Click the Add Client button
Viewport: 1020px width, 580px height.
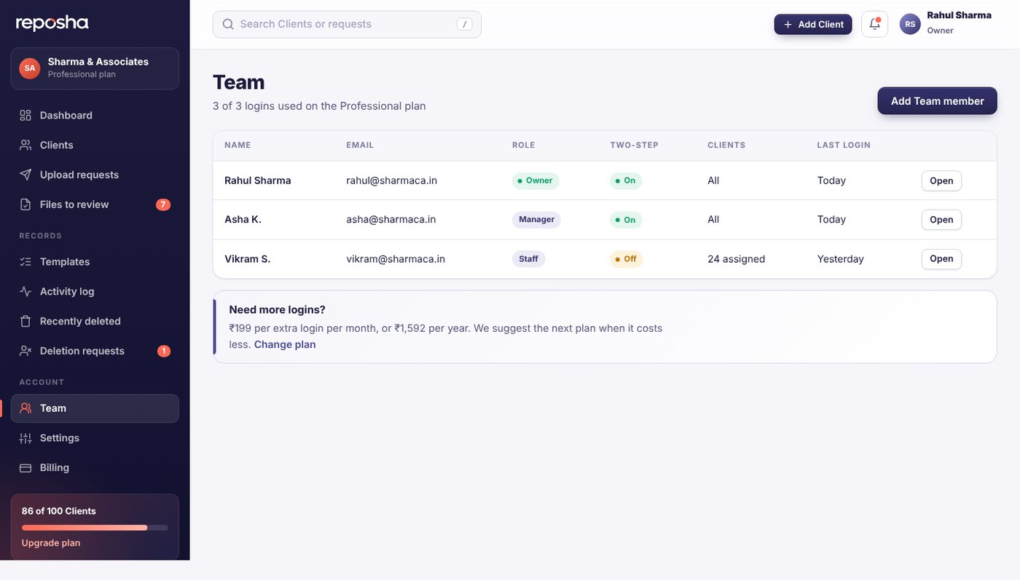tap(813, 24)
